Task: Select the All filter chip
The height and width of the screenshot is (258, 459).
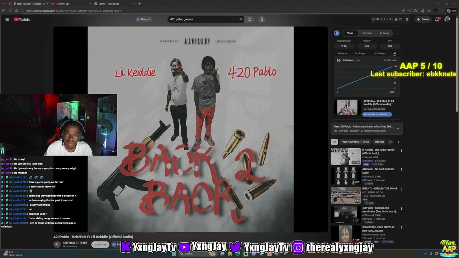Action: tap(334, 142)
